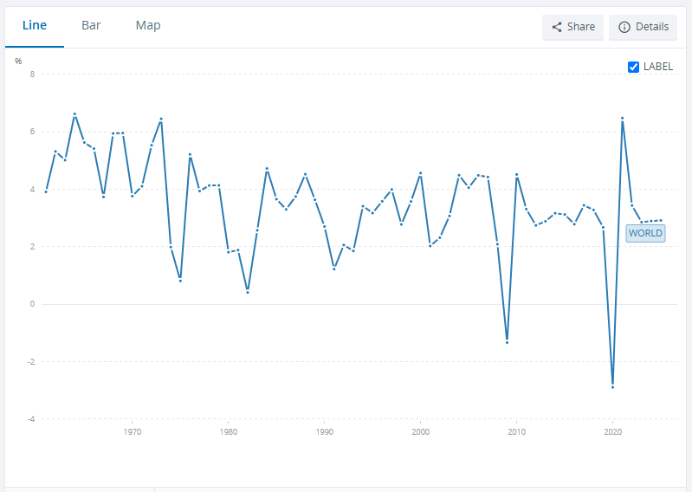
Task: Switch to the Map tab
Action: pyautogui.click(x=148, y=25)
